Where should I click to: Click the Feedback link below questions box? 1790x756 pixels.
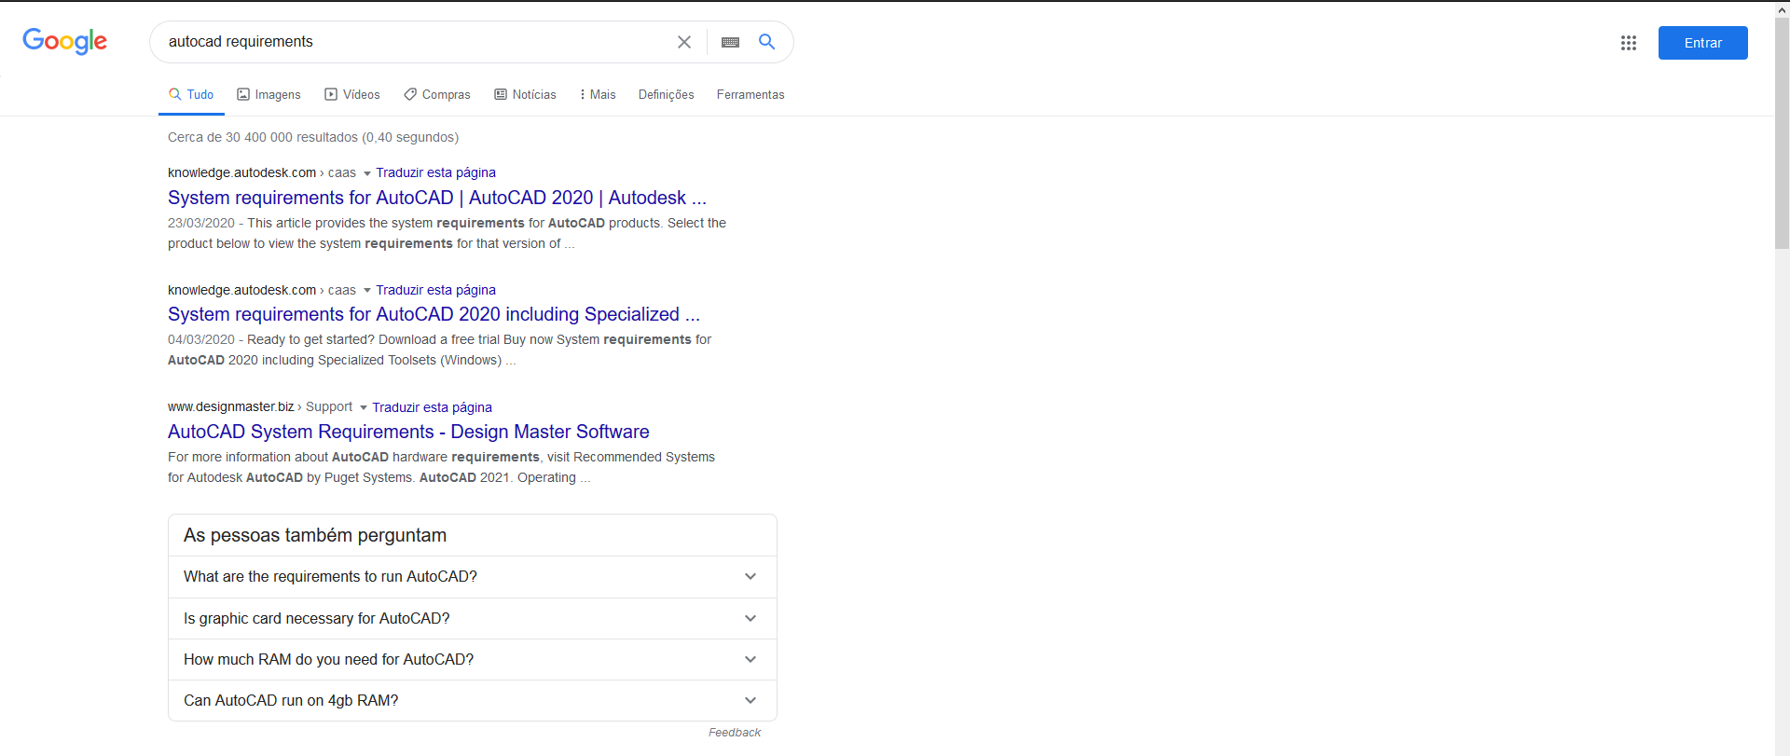click(x=735, y=733)
